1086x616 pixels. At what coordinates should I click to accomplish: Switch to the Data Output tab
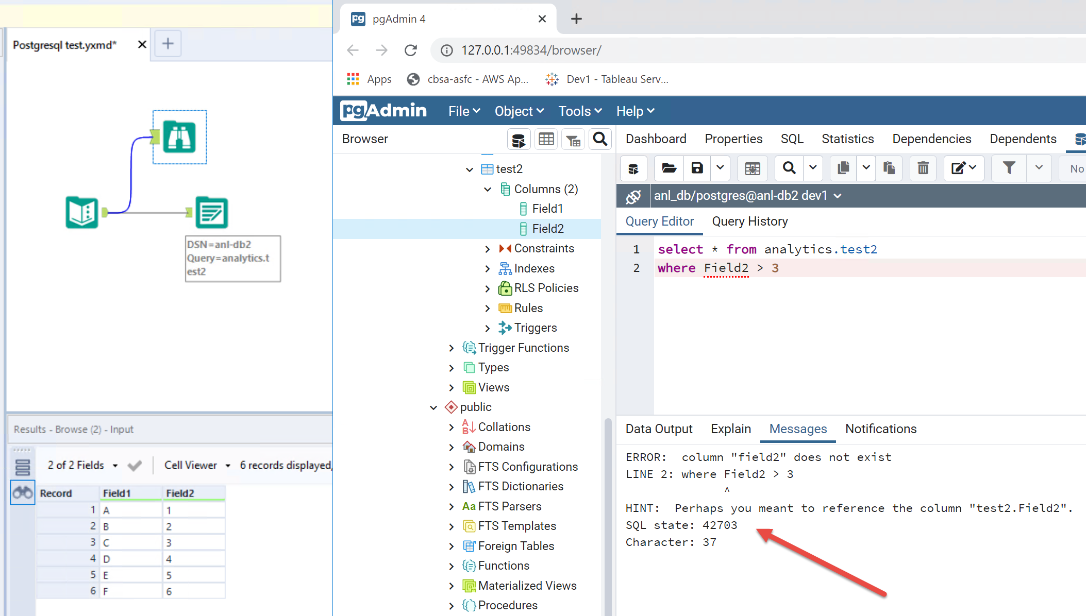(x=659, y=429)
